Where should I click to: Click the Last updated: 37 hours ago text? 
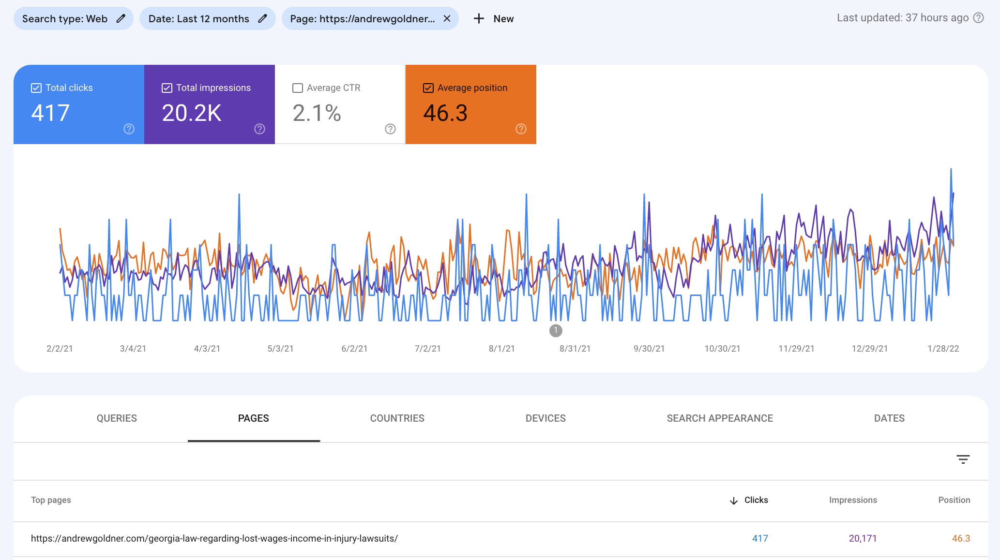(903, 18)
